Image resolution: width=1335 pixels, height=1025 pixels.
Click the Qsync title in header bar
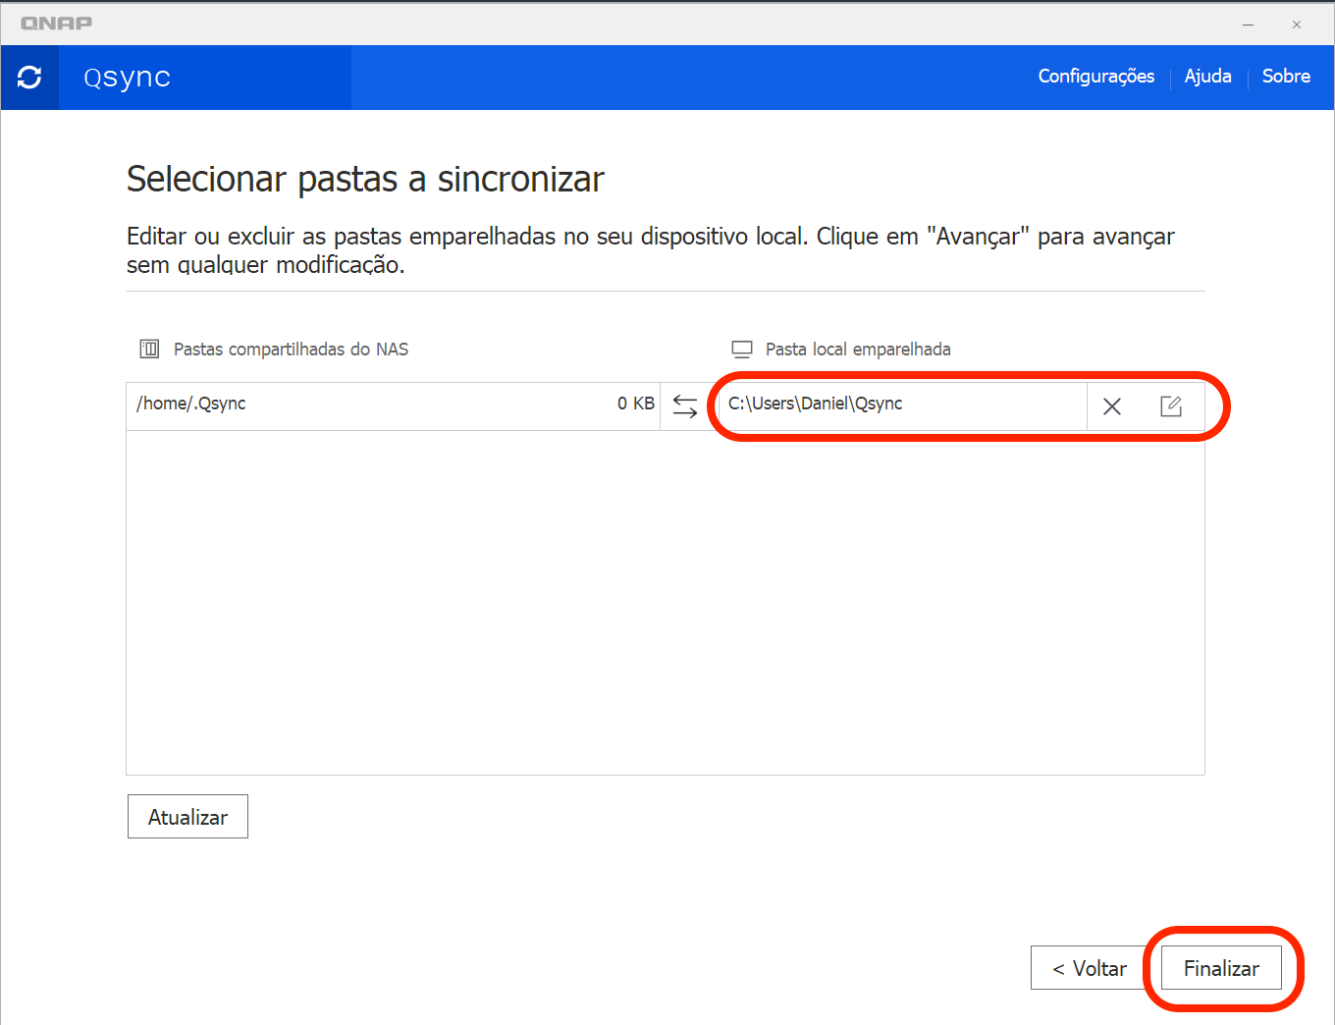128,78
